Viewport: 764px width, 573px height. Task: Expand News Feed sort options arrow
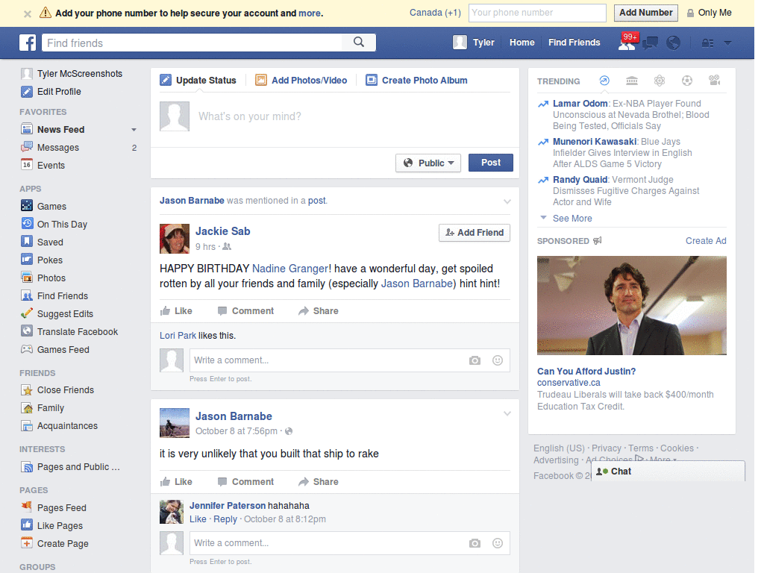pos(134,130)
